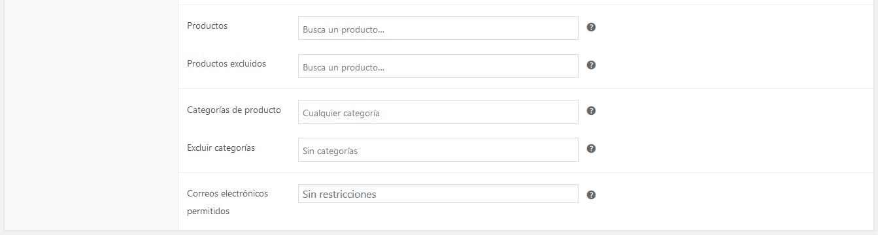878x235 pixels.
Task: Click the gray strip below the panel
Action: (x=439, y=232)
